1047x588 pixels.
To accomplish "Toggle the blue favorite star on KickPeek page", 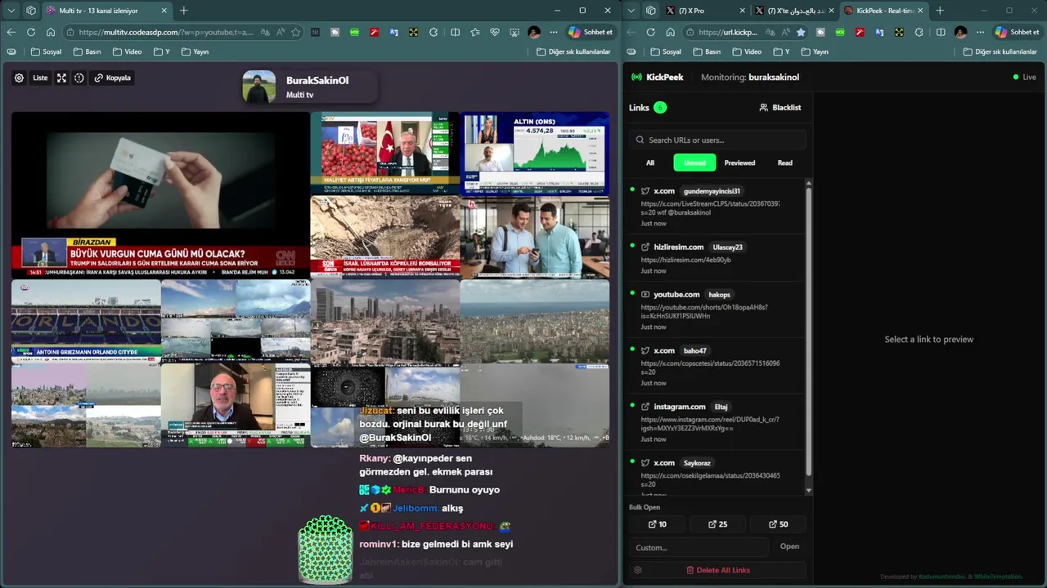I will pos(801,32).
